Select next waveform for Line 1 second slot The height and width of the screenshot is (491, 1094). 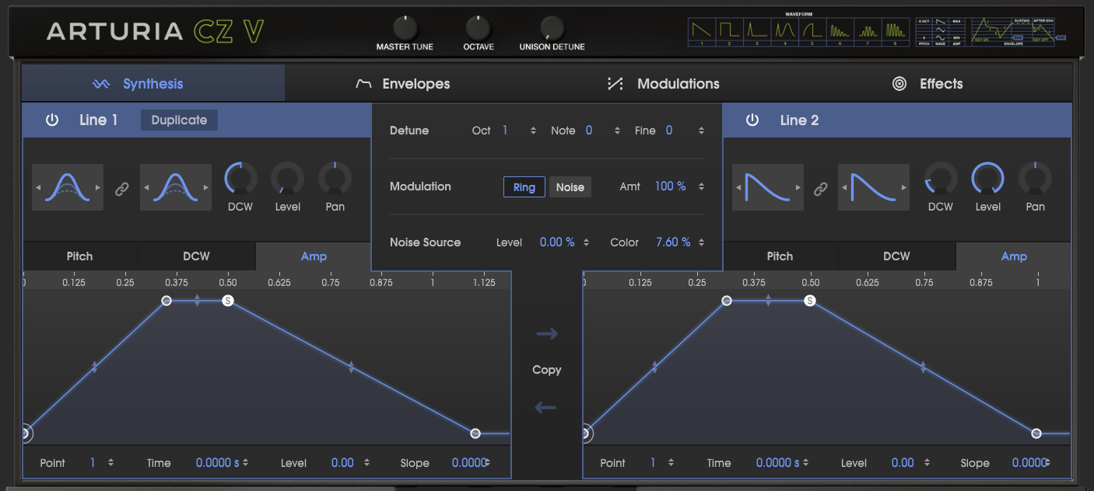coord(205,188)
